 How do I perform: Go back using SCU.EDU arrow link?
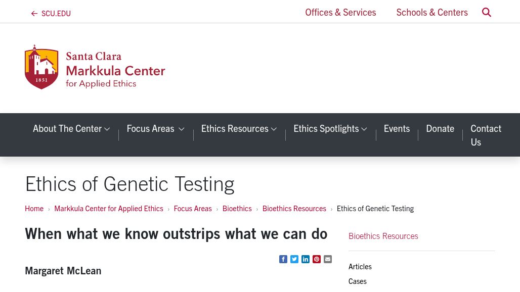point(51,14)
